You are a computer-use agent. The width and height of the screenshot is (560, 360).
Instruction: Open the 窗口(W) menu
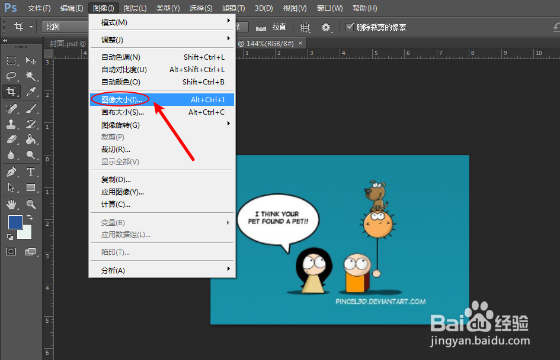pos(329,8)
